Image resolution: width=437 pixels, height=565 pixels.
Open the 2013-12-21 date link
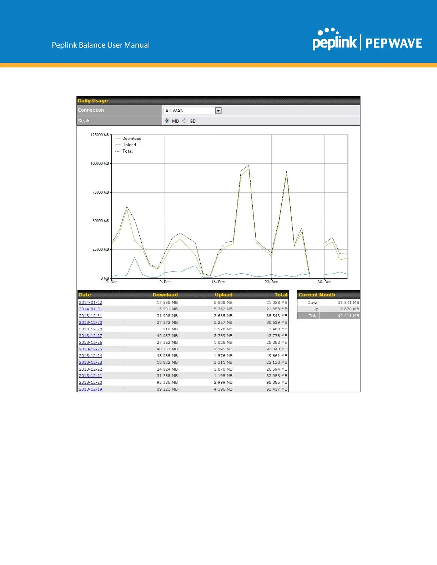tap(90, 376)
